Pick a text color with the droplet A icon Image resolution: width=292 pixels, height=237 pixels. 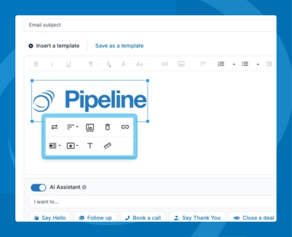pos(109,64)
